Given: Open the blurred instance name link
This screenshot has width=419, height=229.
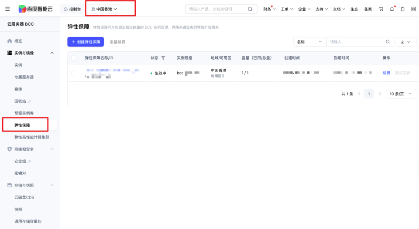Looking at the screenshot, I should click(113, 71).
